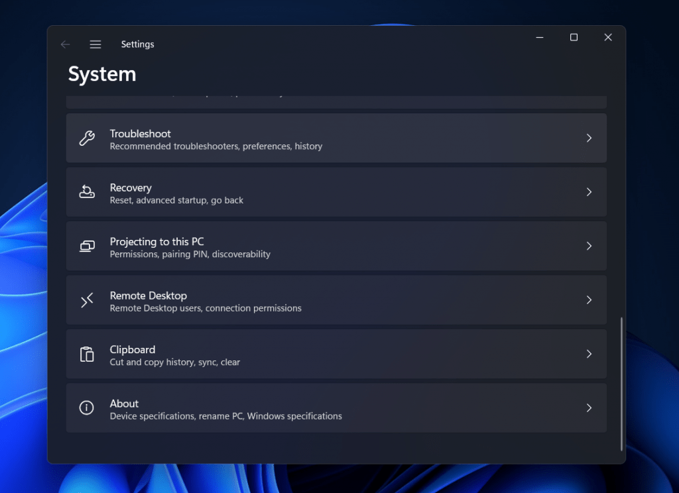The width and height of the screenshot is (679, 493).
Task: Open the navigation menu hamburger icon
Action: 95,44
